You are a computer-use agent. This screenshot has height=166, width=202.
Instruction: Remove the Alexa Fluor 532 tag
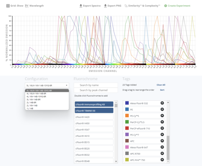point(162,103)
